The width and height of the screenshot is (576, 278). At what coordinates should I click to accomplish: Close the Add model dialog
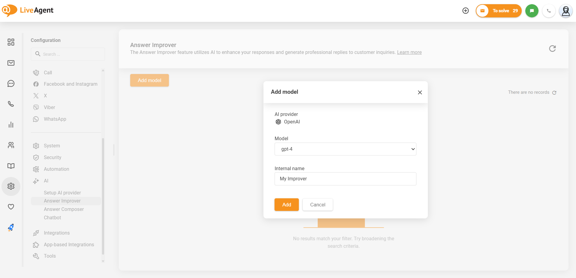420,93
